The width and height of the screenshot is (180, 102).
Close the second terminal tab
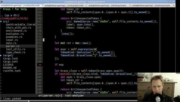coord(86,5)
